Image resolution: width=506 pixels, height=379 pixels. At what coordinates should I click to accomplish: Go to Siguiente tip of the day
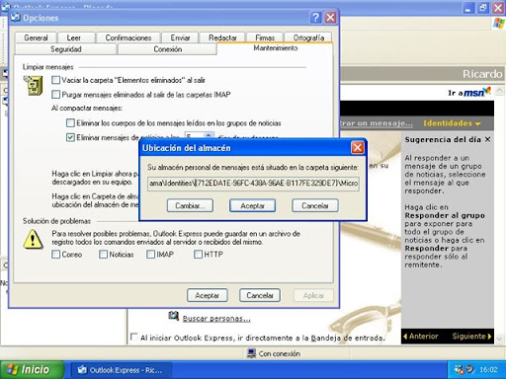coord(471,337)
